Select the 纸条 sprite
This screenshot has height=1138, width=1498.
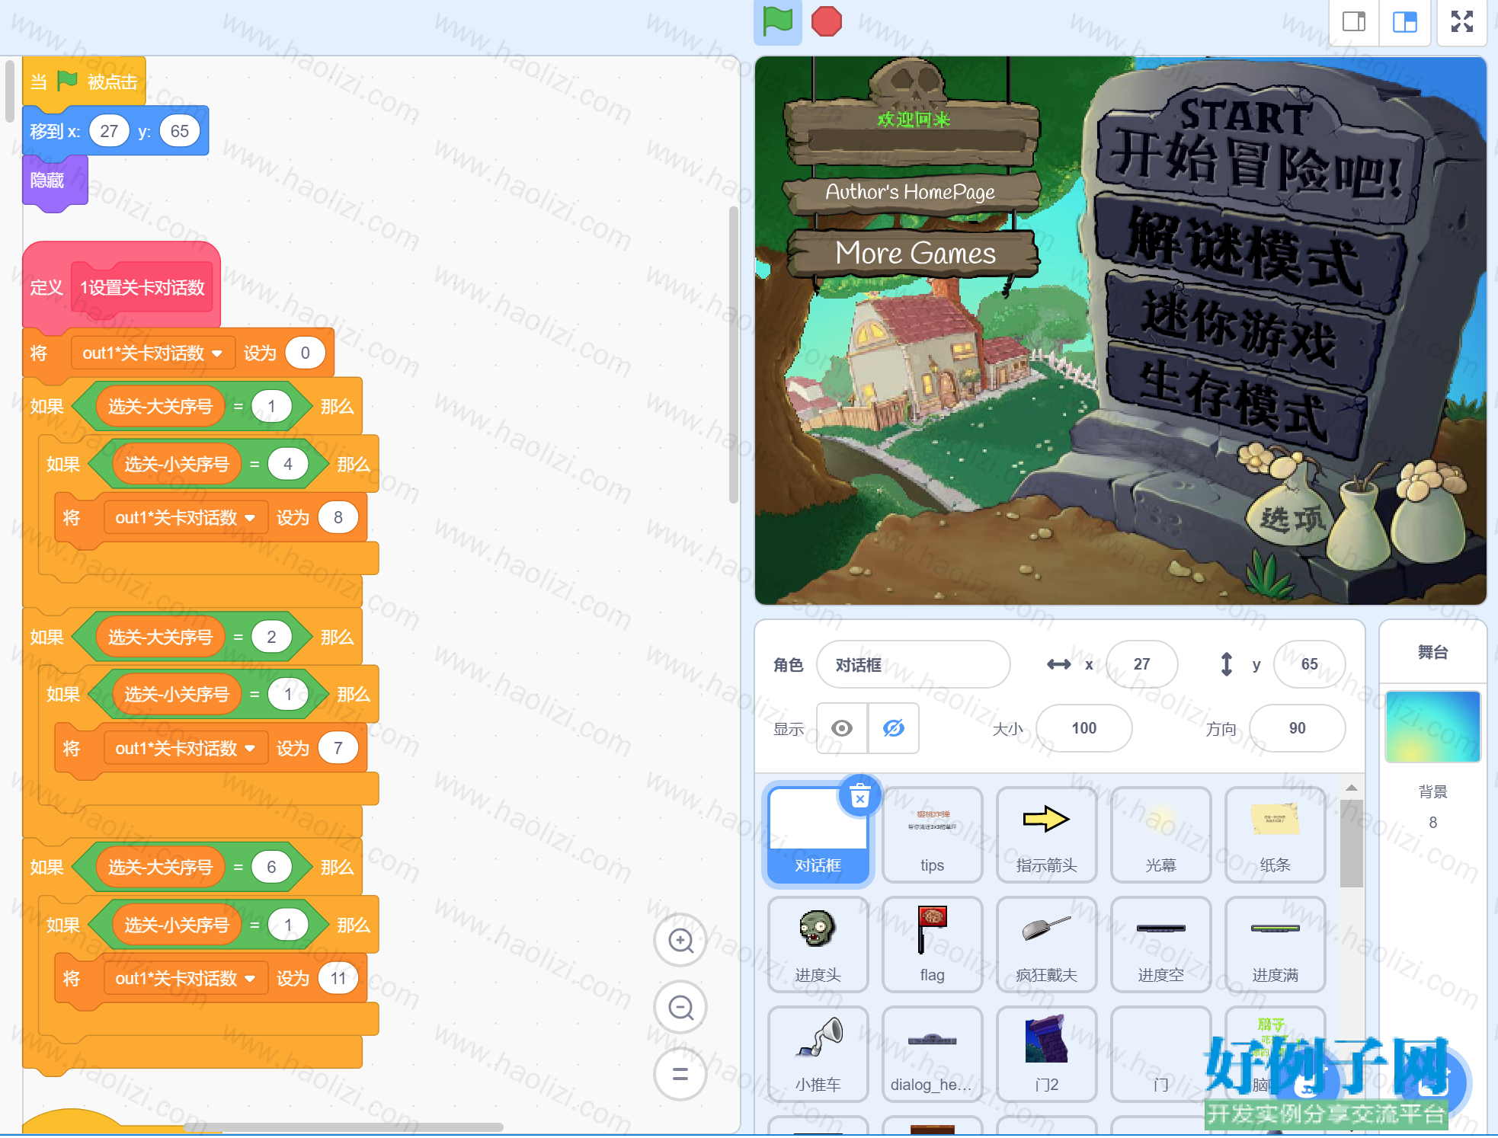click(x=1275, y=836)
